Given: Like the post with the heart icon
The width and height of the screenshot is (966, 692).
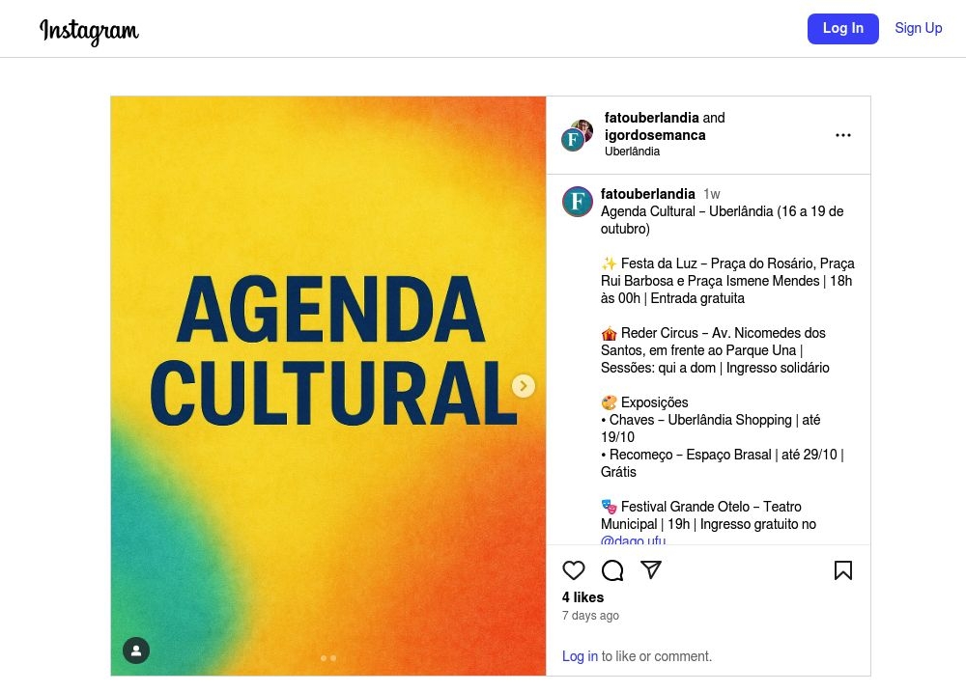Looking at the screenshot, I should (574, 570).
